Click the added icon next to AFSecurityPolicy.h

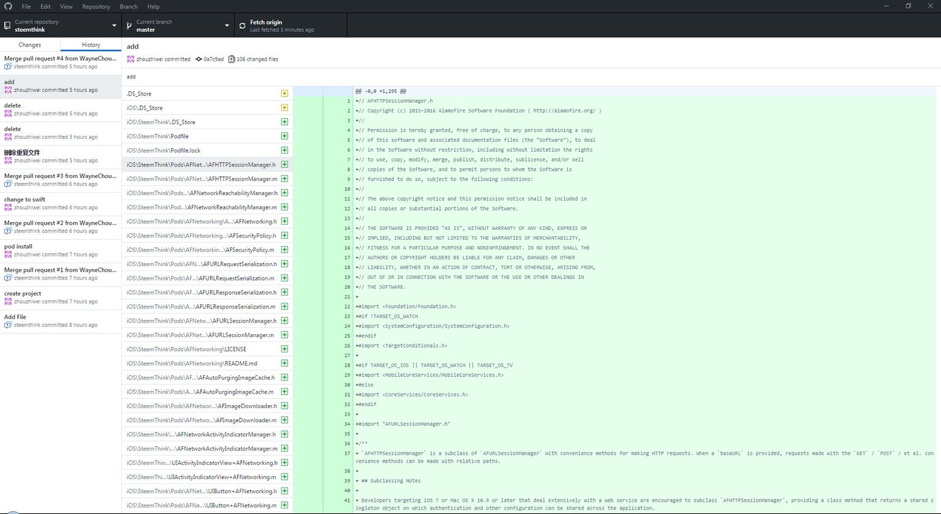284,236
